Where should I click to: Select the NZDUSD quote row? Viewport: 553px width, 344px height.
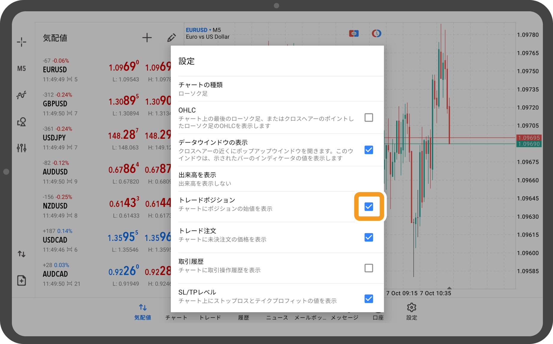pos(103,206)
